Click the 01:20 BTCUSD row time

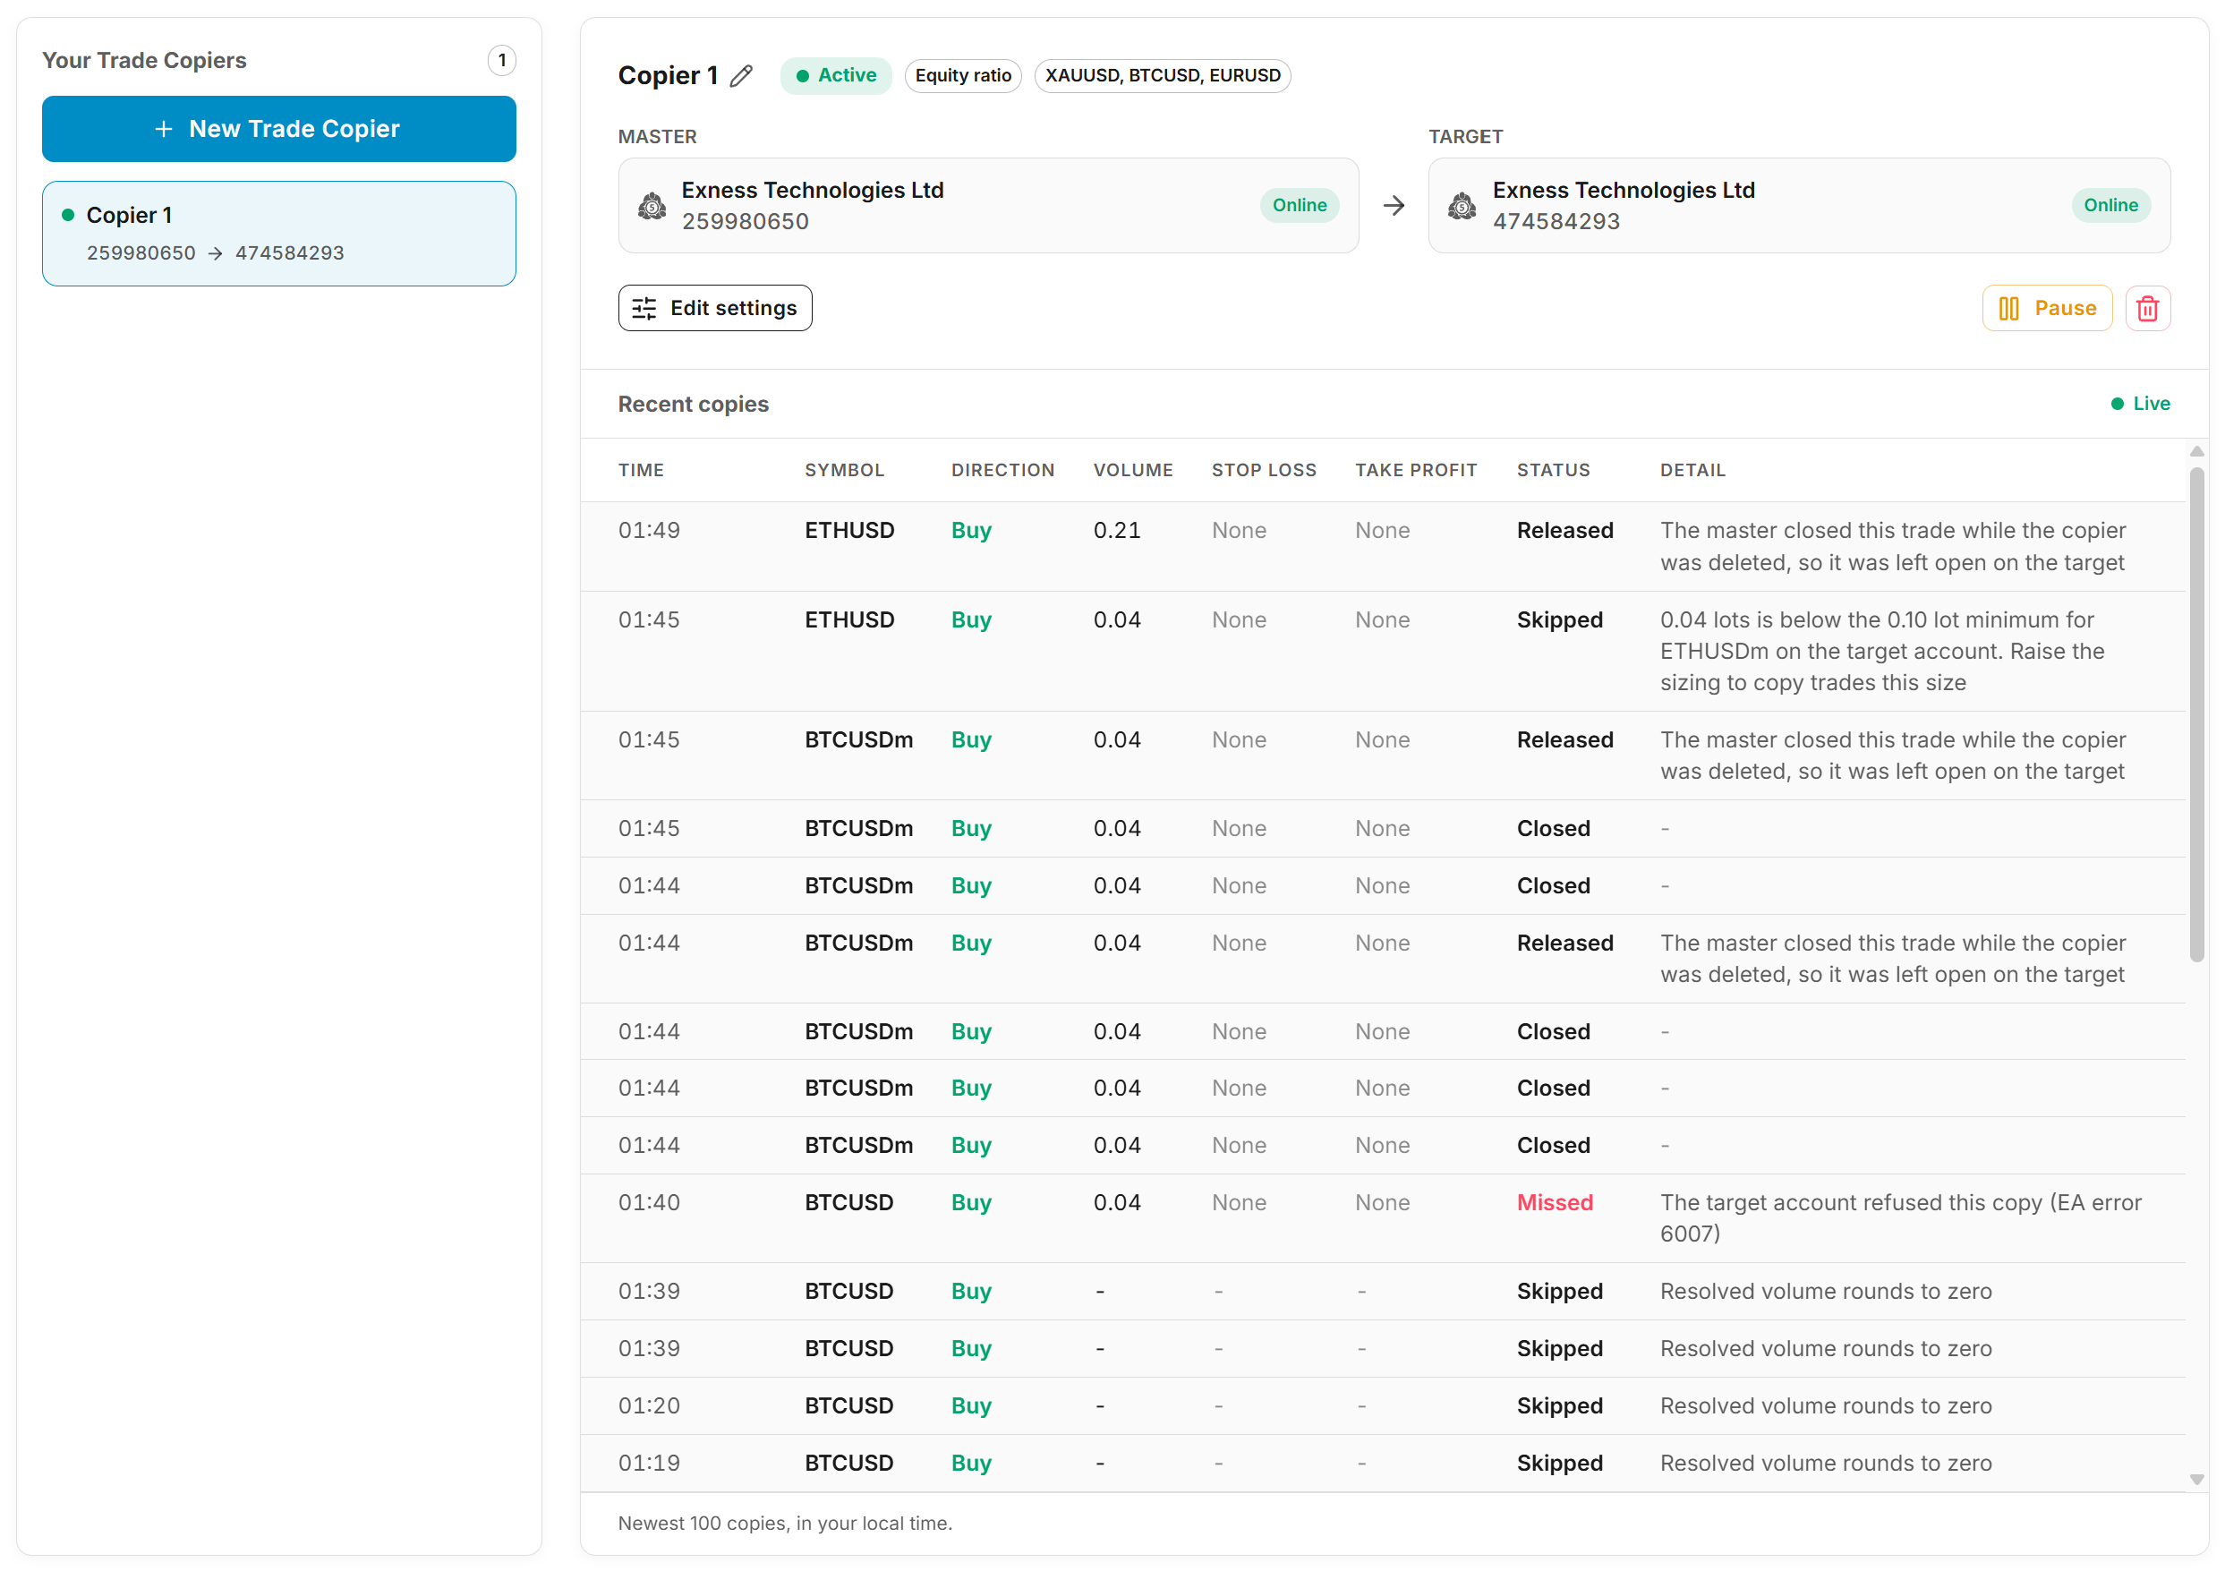pos(648,1406)
